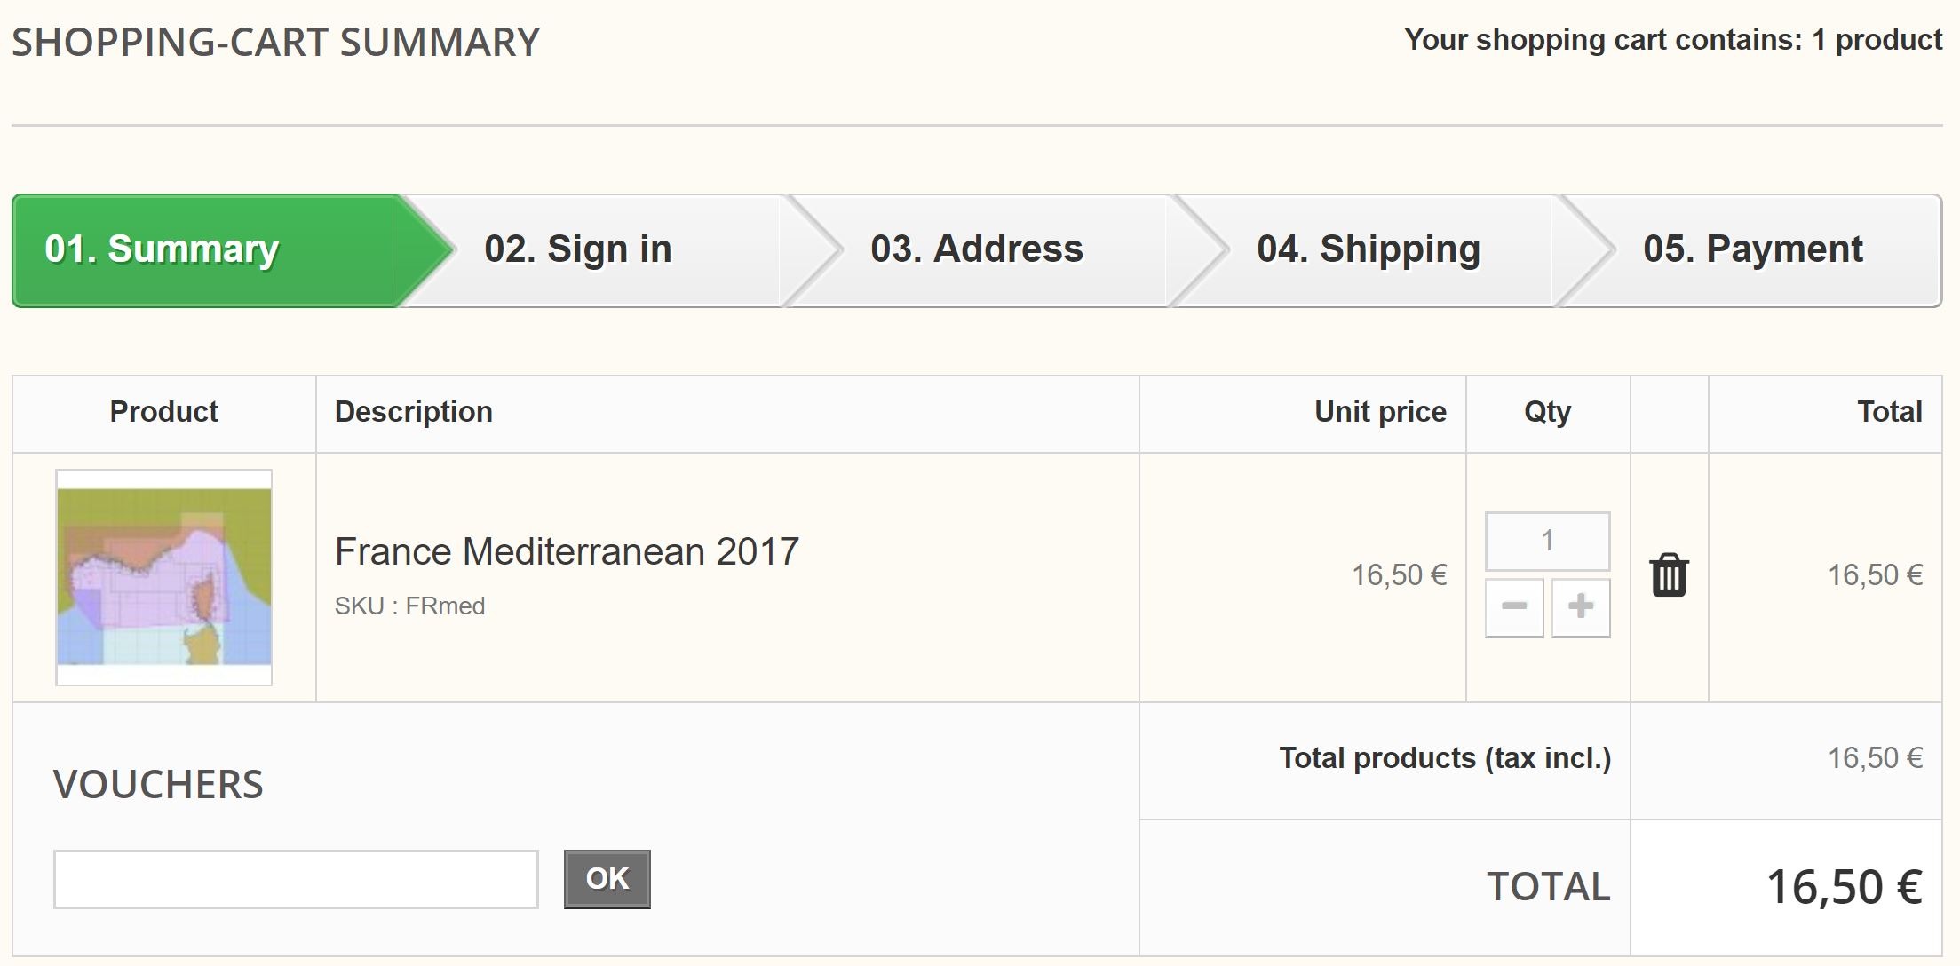This screenshot has width=1960, height=966.
Task: Open the France Mediterranean 2017 product link
Action: click(x=567, y=551)
